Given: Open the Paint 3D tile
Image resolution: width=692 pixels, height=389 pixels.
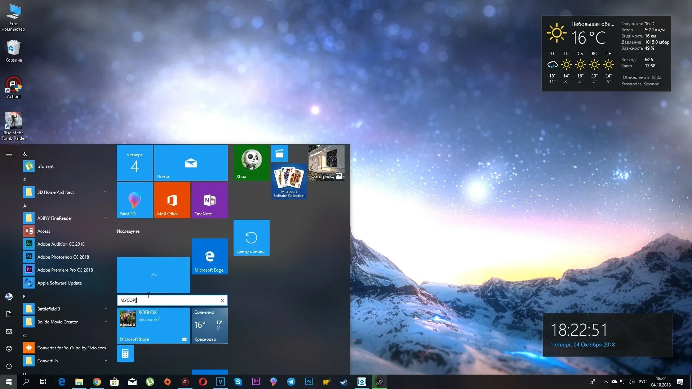Looking at the screenshot, I should (135, 200).
